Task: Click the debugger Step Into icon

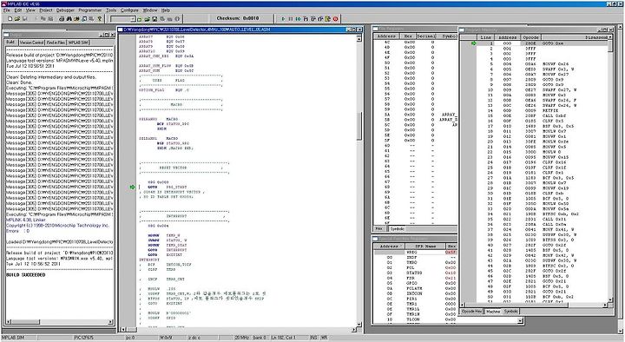Action: [306, 19]
